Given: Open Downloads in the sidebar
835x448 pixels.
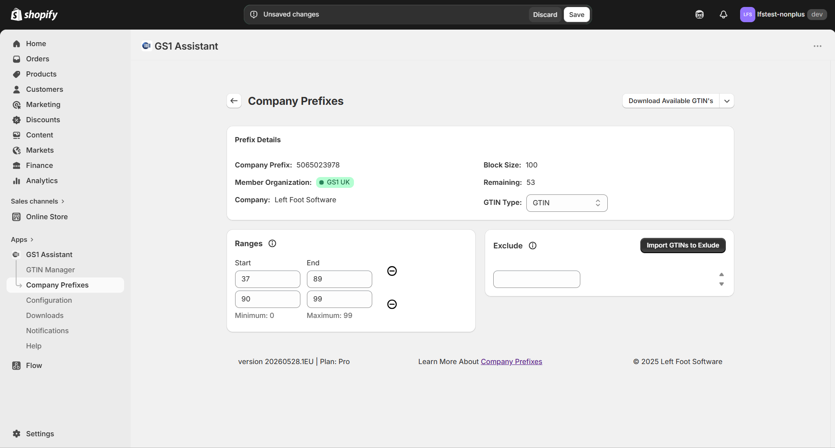Looking at the screenshot, I should pyautogui.click(x=45, y=315).
